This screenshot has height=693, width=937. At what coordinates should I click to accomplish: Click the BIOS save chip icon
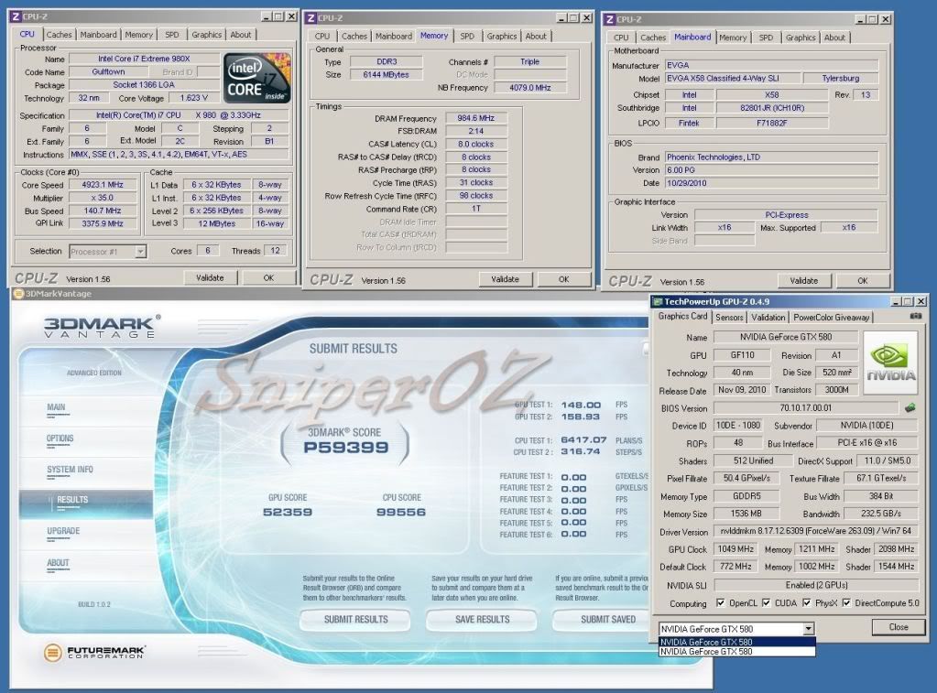pos(910,407)
